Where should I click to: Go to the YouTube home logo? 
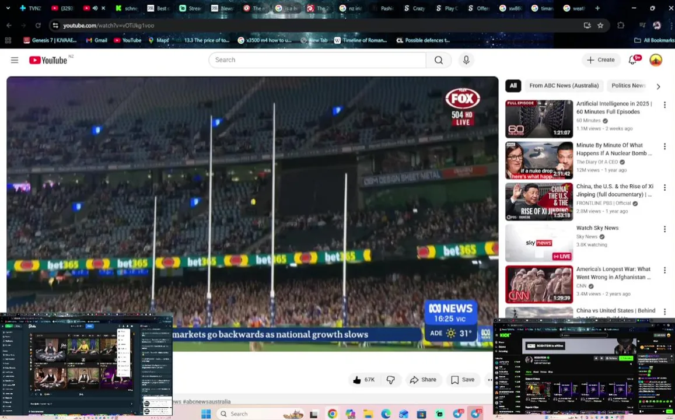coord(48,60)
